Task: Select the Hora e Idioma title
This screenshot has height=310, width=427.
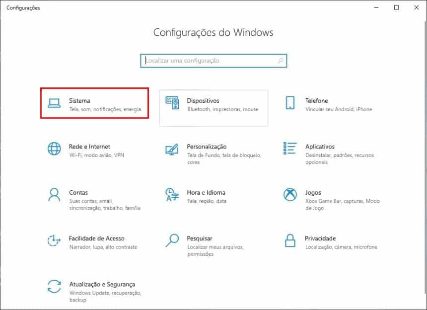Action: coord(206,192)
